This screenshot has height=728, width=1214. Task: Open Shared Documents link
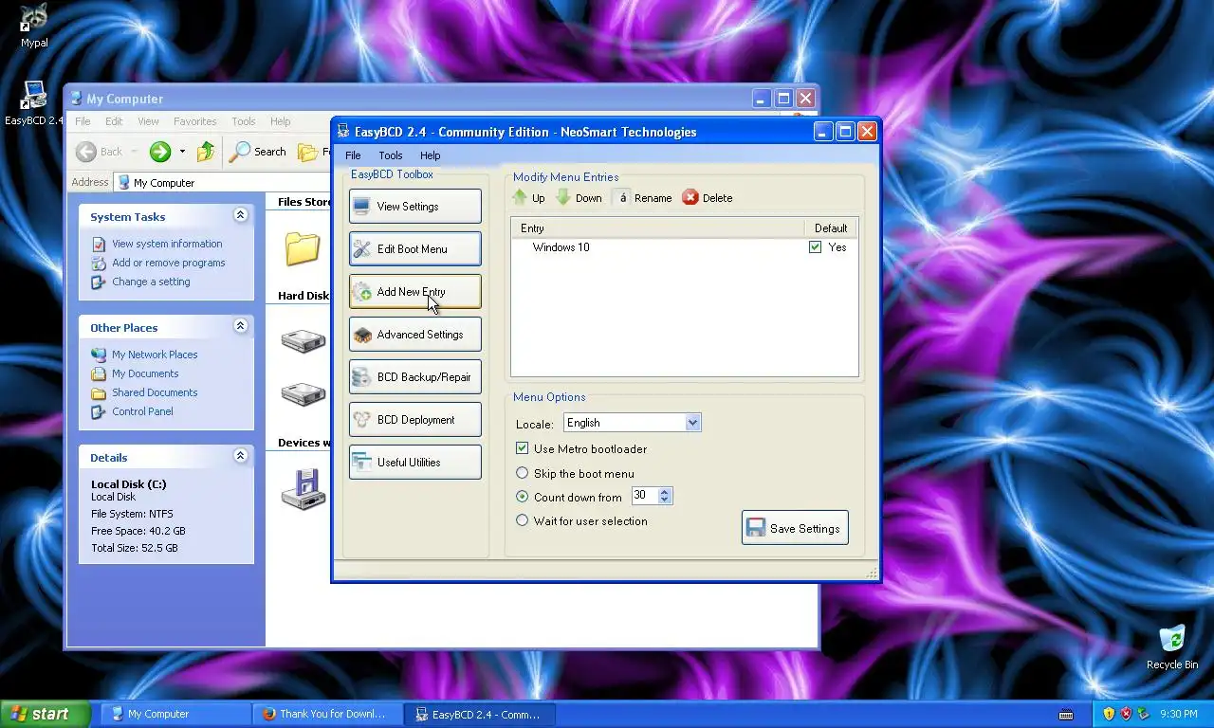click(x=155, y=392)
